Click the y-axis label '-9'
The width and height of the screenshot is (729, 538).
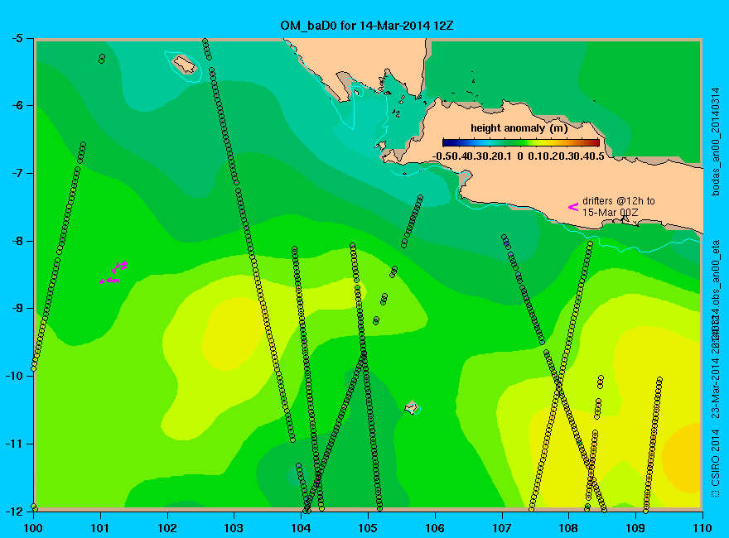pyautogui.click(x=16, y=309)
